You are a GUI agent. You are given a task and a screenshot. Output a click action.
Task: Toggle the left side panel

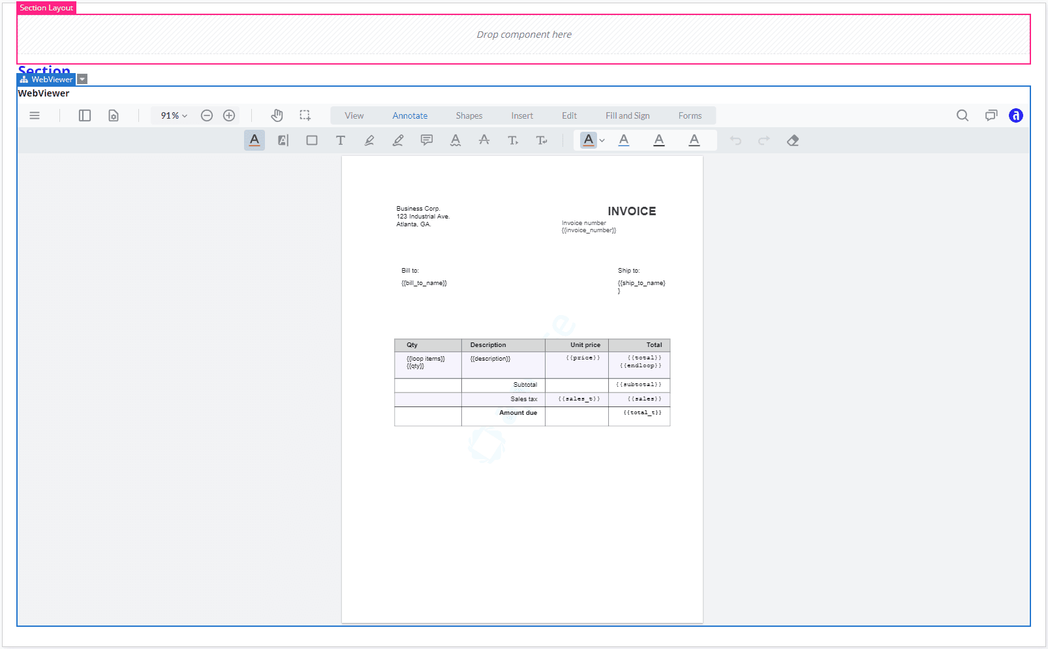pos(85,115)
